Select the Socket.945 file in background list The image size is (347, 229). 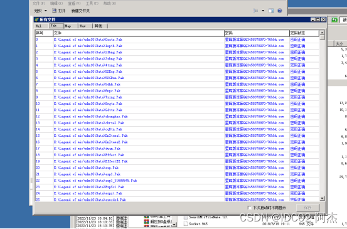198,224
